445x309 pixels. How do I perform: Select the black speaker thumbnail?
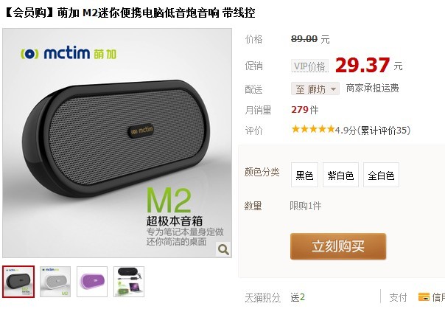pos(18,282)
